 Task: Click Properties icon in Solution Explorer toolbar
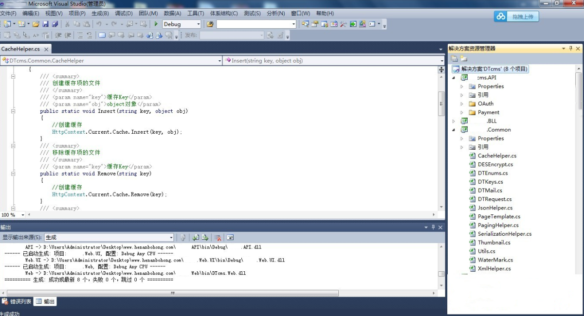coord(454,58)
